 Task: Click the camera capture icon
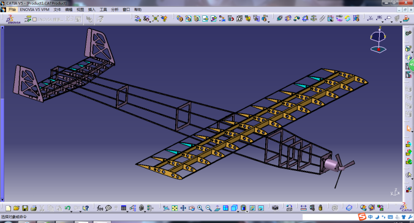click(275, 208)
